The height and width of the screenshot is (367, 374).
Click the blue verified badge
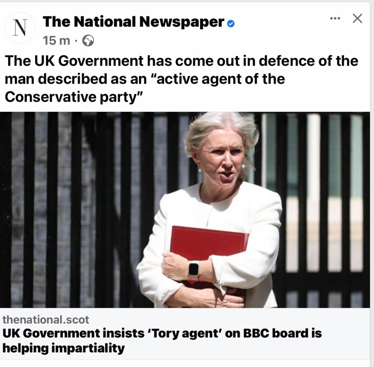231,24
